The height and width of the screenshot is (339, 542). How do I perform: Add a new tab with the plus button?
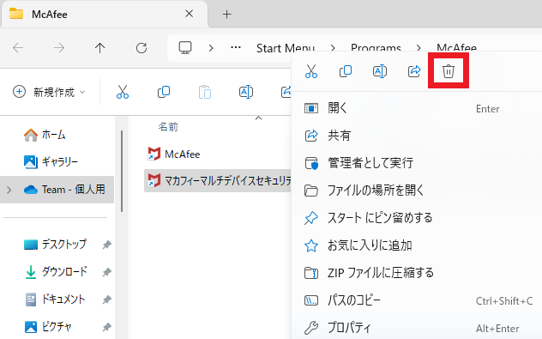click(226, 15)
